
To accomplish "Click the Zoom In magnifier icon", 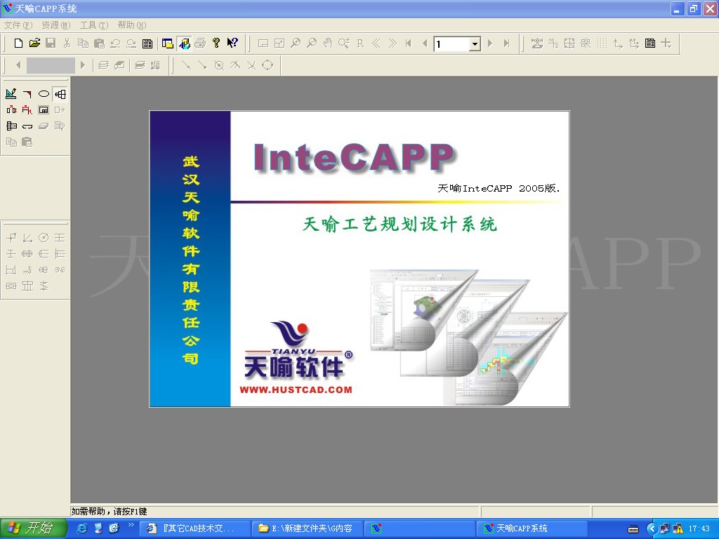I will point(296,44).
